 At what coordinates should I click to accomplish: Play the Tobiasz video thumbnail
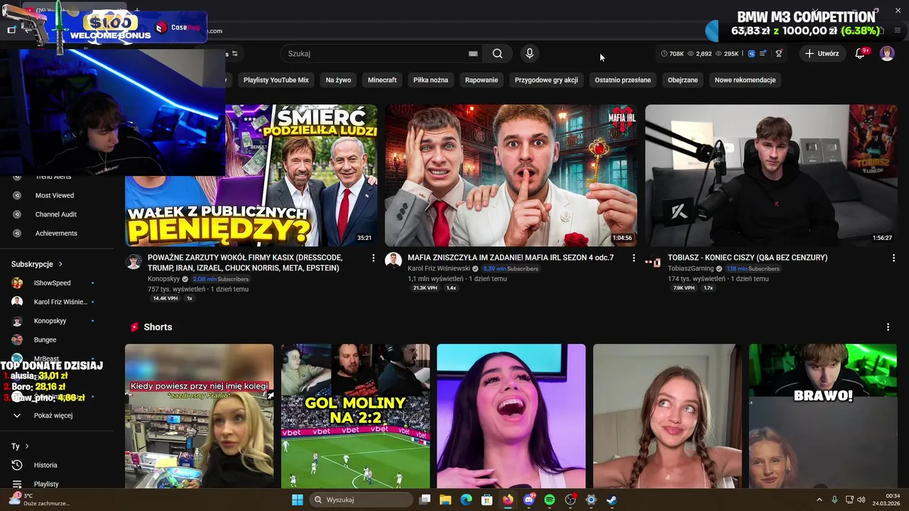coord(771,175)
